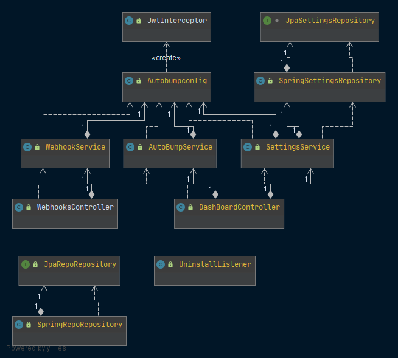This screenshot has width=398, height=358.
Task: Select the AutoBumpService class name
Action: tap(180, 147)
